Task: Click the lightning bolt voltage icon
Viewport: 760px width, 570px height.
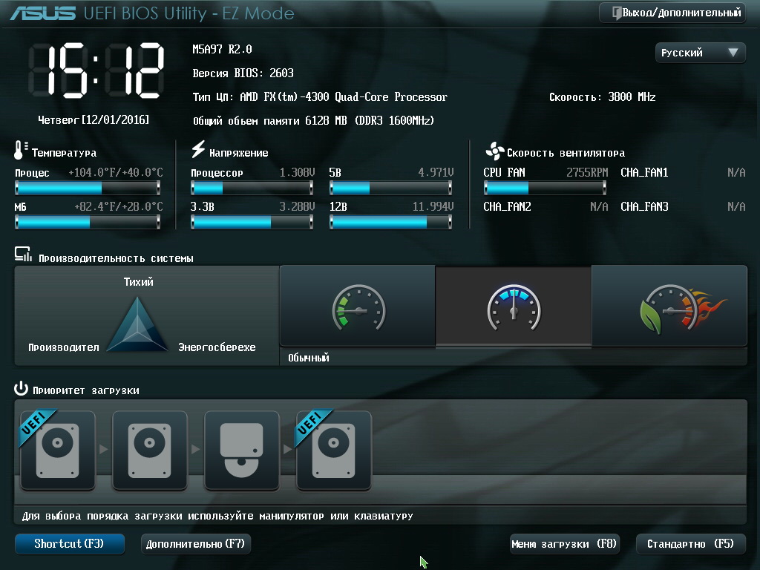Action: pos(198,150)
